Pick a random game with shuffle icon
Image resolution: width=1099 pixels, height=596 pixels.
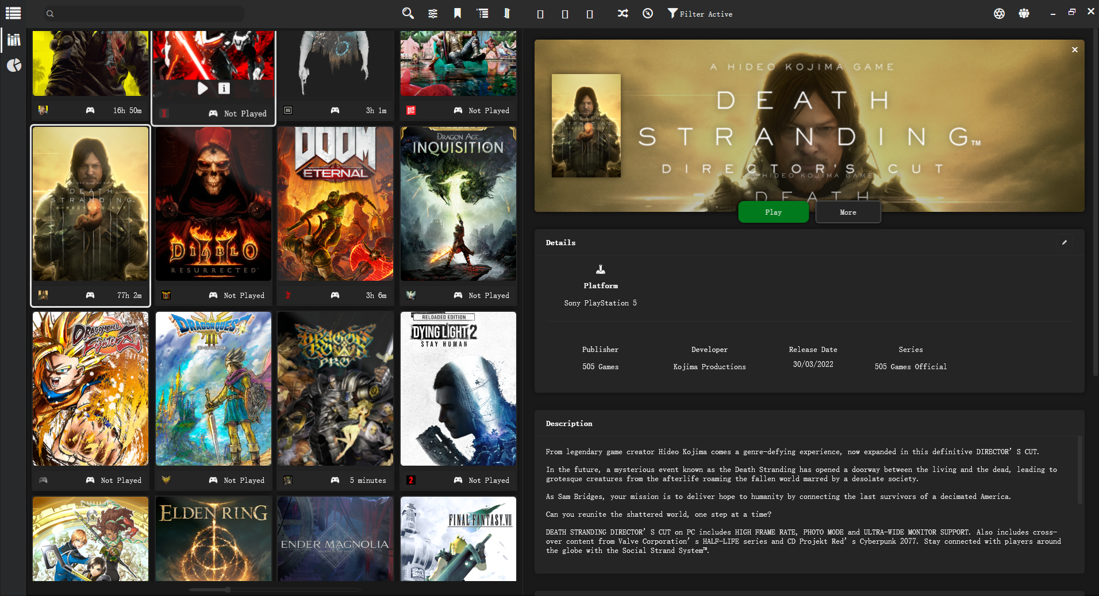coord(622,13)
